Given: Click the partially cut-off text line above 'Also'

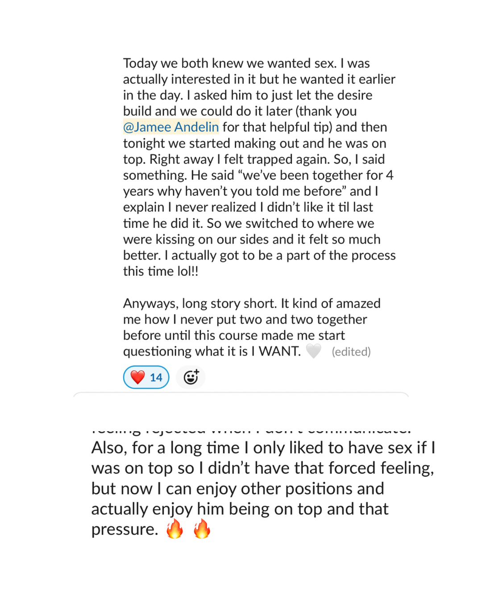Looking at the screenshot, I should point(251,431).
